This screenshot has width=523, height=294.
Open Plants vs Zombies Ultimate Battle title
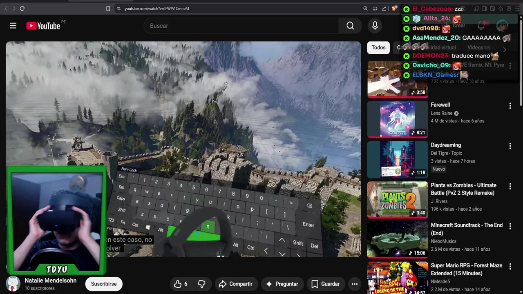pyautogui.click(x=464, y=189)
